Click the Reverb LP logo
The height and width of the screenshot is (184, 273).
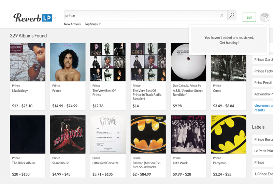coord(32,18)
